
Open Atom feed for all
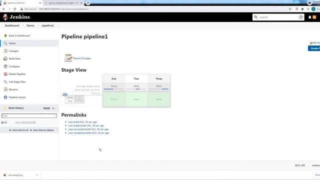20,130
